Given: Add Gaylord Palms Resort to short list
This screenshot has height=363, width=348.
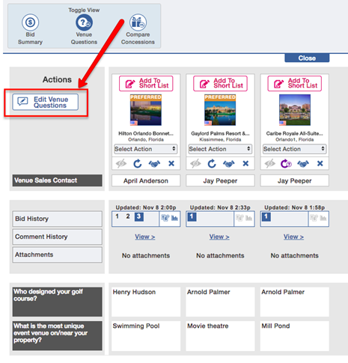Looking at the screenshot, I should 220,84.
